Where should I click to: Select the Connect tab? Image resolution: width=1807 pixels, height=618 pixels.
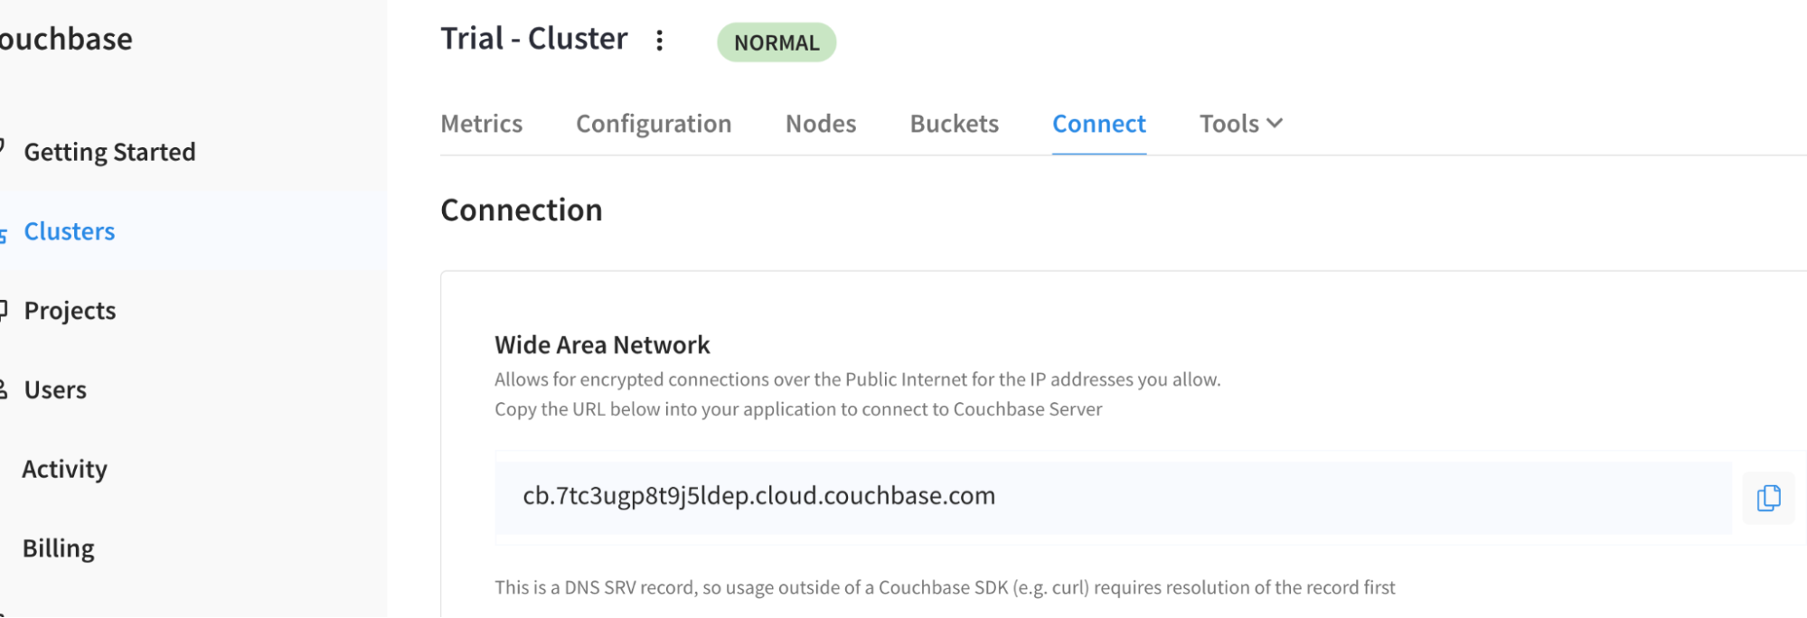click(1098, 124)
